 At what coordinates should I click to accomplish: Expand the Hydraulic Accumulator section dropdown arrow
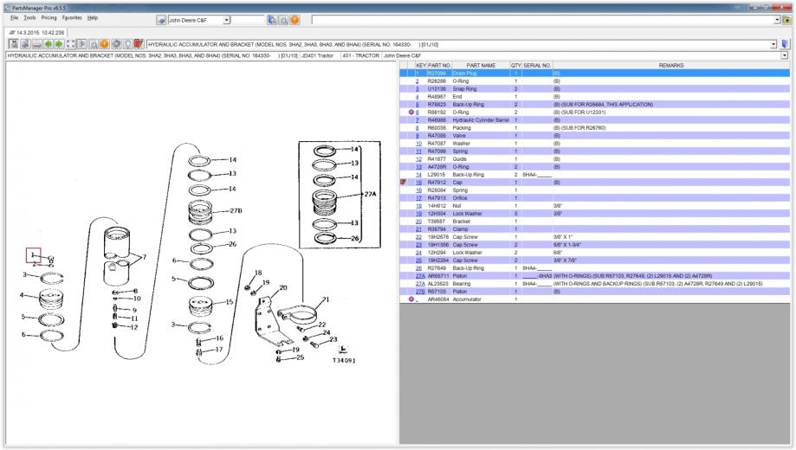click(773, 44)
